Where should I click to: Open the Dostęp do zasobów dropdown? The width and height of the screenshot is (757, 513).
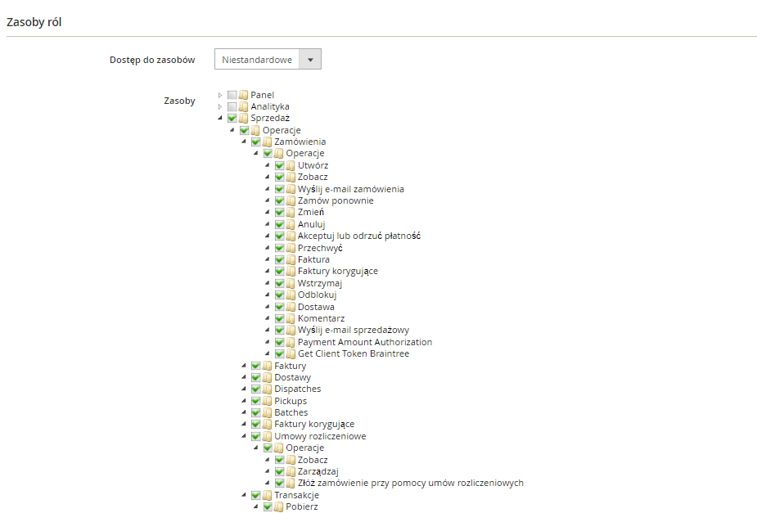point(268,59)
